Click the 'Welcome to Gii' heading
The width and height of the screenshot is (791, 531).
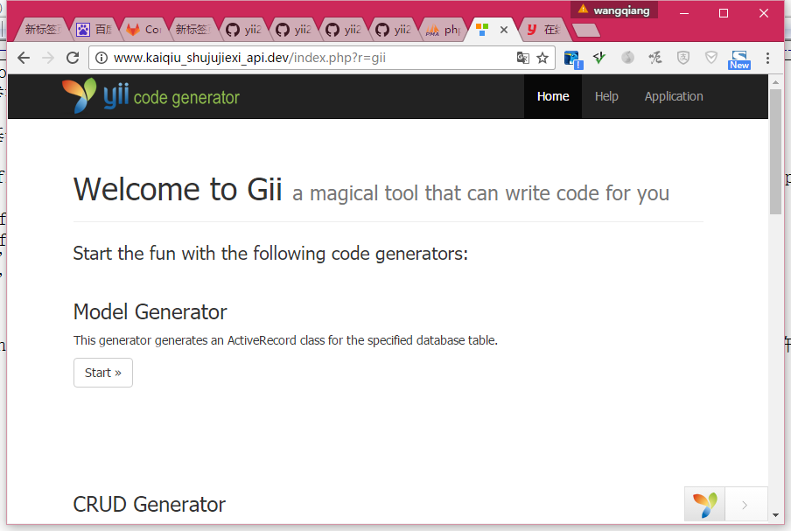point(178,190)
